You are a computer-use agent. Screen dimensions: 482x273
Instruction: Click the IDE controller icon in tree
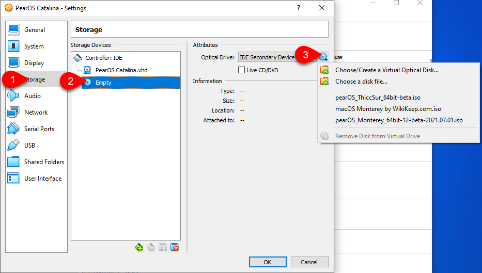tap(78, 58)
